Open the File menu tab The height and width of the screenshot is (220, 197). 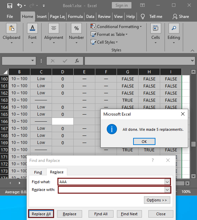(x=10, y=17)
